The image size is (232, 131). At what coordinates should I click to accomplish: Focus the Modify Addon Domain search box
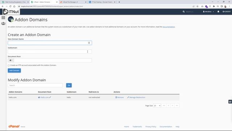[x=35, y=85]
